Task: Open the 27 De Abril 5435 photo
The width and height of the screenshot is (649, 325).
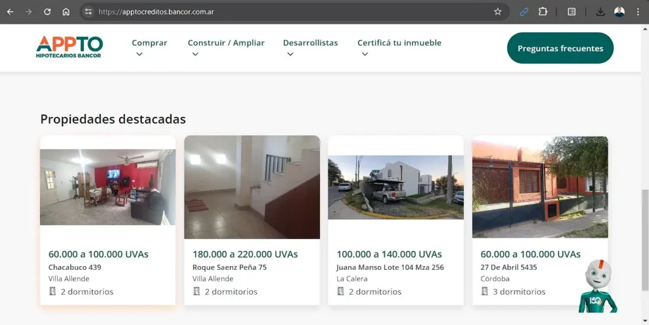Action: pyautogui.click(x=540, y=187)
